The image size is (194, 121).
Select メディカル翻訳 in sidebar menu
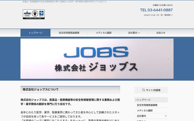point(151,111)
